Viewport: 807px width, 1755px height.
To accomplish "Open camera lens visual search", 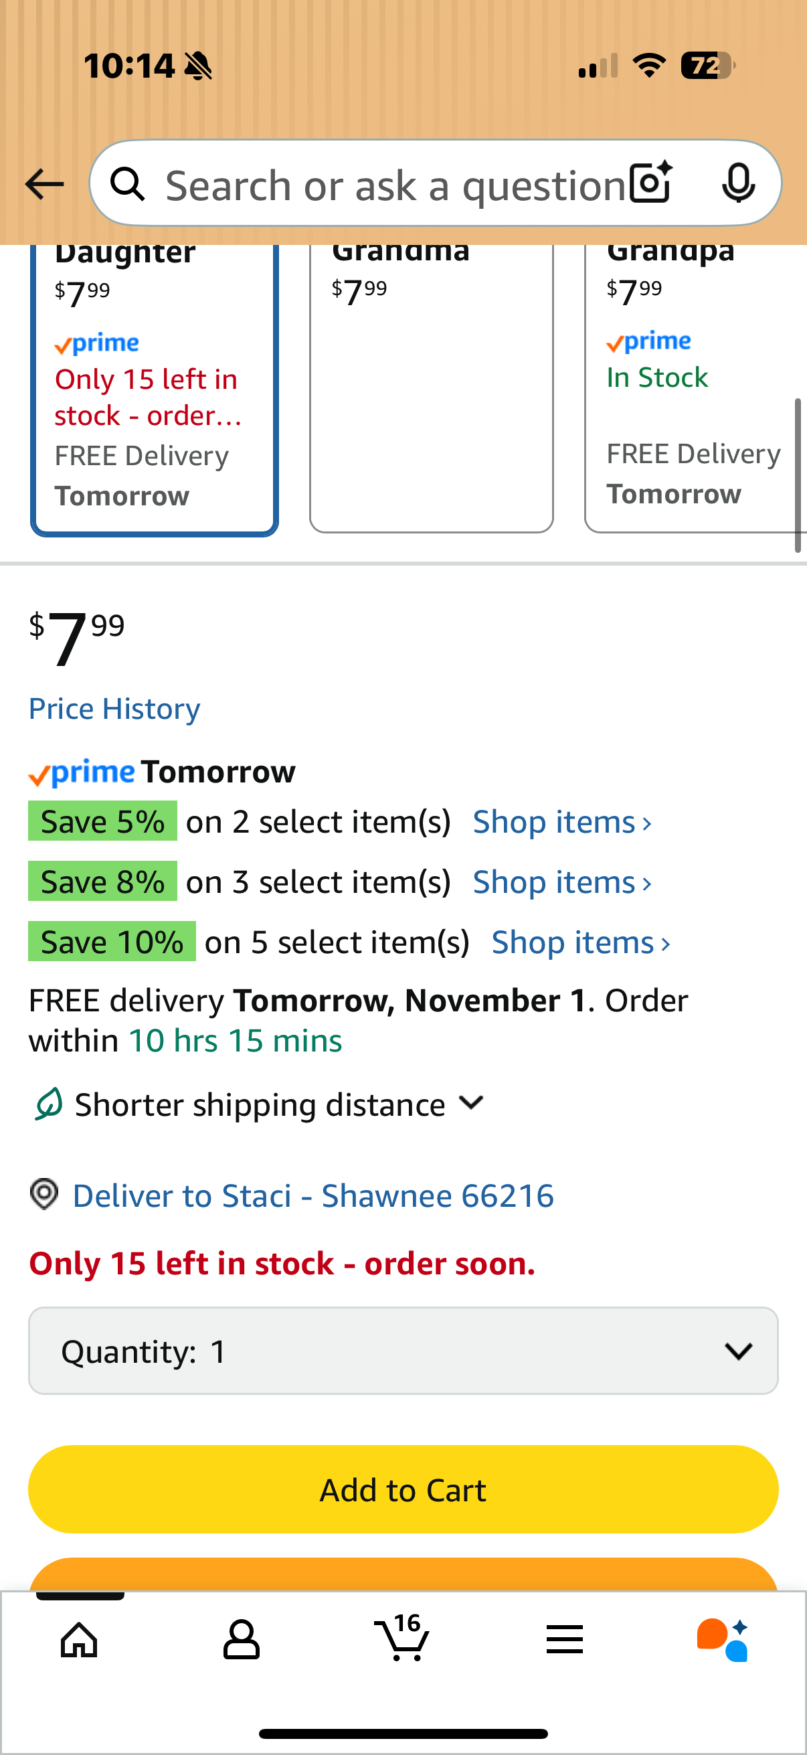I will click(x=650, y=183).
